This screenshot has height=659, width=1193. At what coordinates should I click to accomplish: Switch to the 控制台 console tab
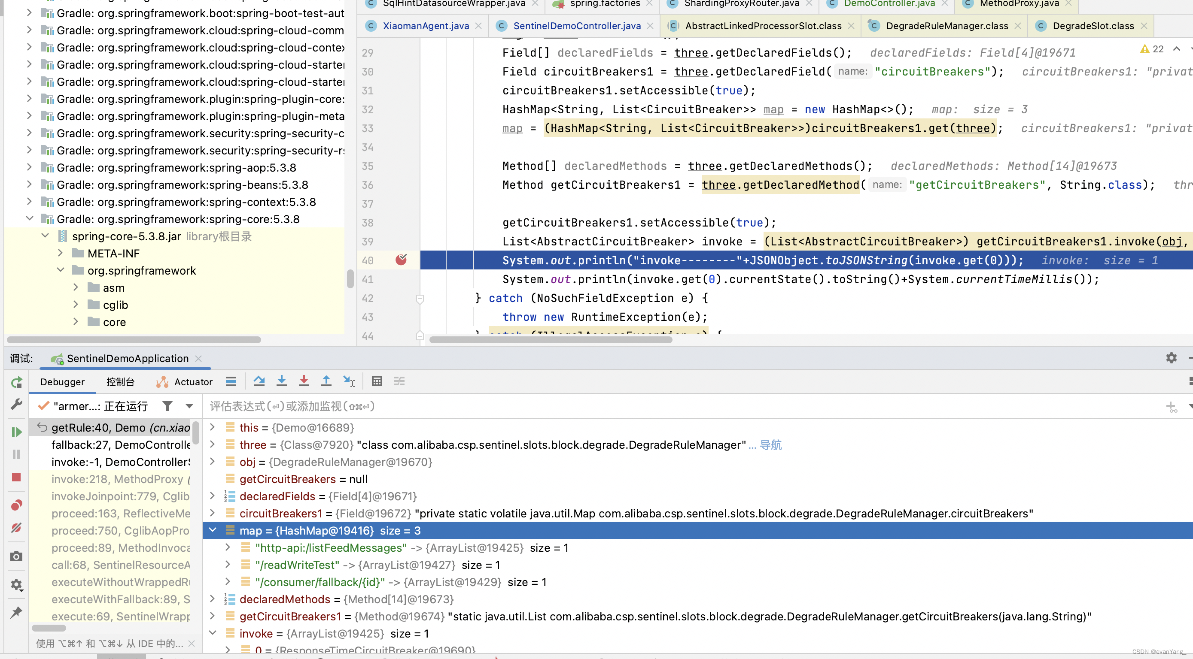[x=120, y=382]
